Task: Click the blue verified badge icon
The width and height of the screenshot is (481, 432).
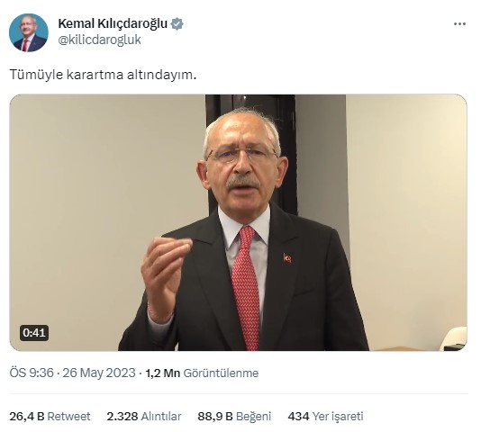Action: tap(177, 23)
